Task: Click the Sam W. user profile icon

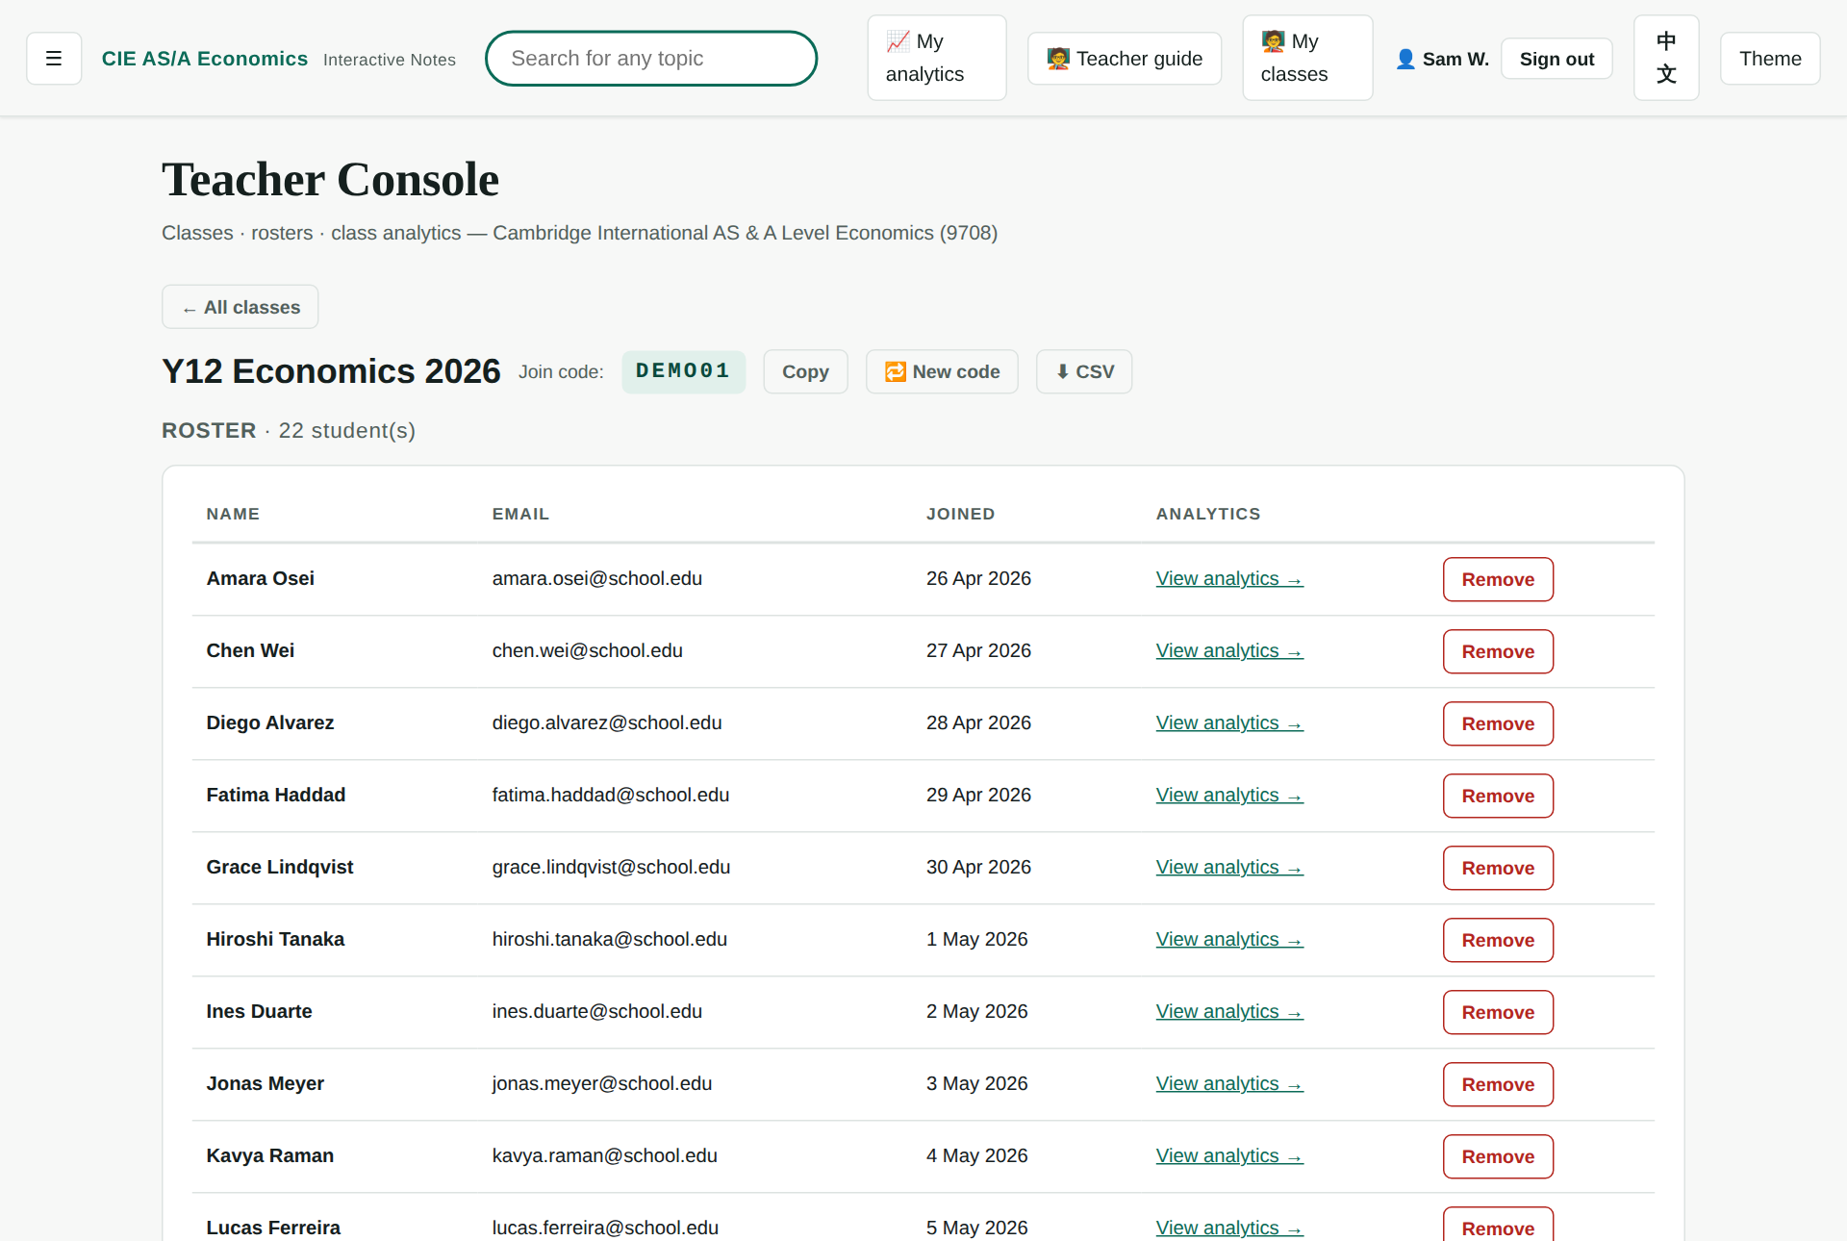Action: click(1405, 59)
